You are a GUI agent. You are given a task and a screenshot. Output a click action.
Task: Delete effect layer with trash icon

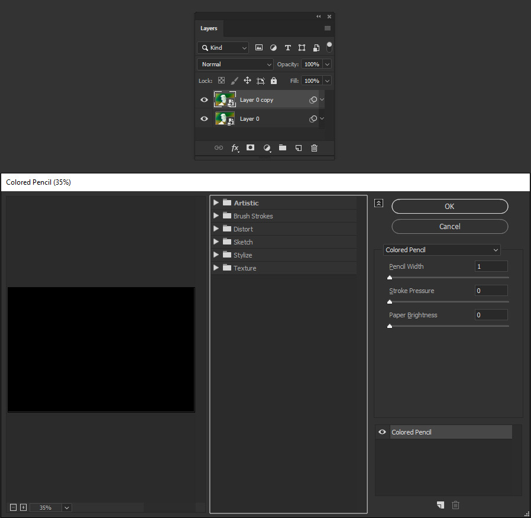(x=455, y=505)
